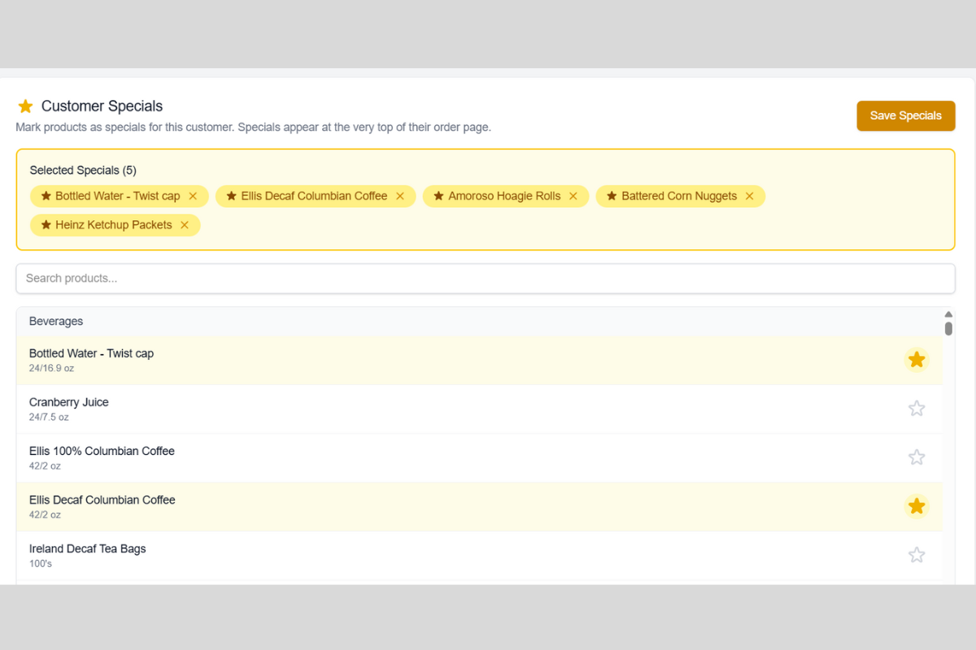Click the Heinz Ketchup Packets chip star
Screen dimensions: 976x650
click(46, 225)
